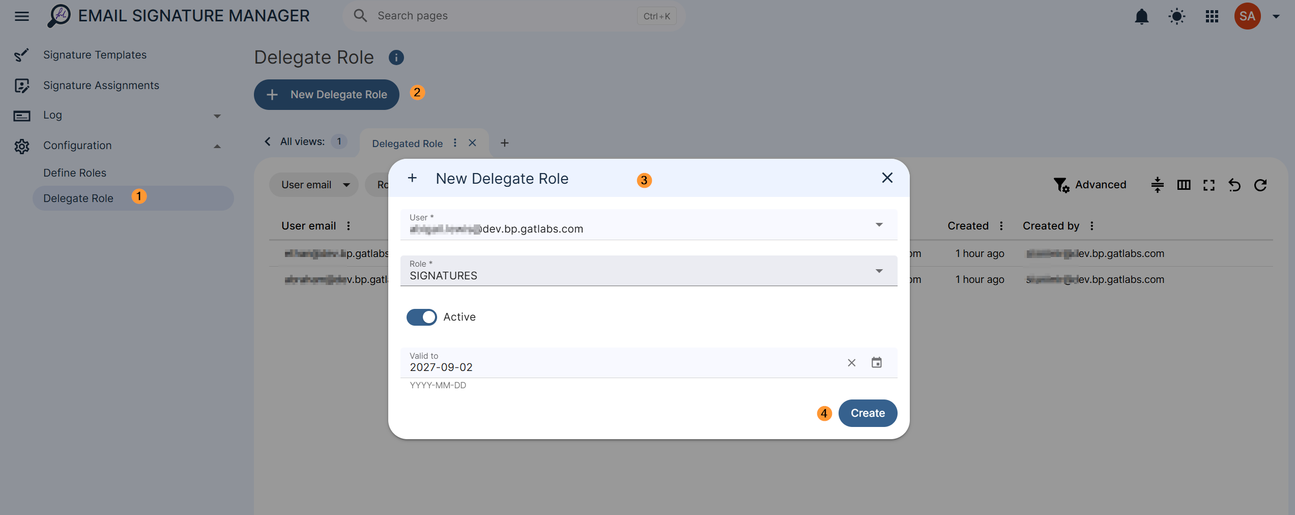
Task: Open account menu dropdown arrow
Action: coord(1276,16)
